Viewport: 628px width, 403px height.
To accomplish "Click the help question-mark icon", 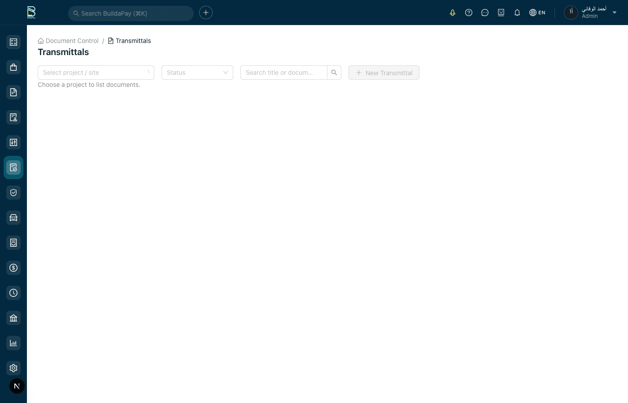I will click(x=469, y=13).
